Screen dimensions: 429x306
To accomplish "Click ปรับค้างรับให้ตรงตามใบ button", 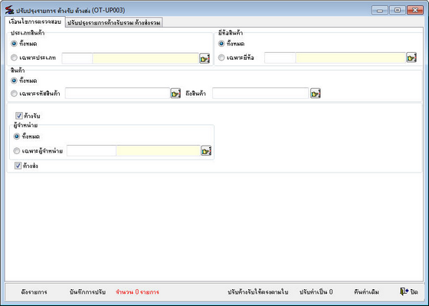I will tap(258, 292).
